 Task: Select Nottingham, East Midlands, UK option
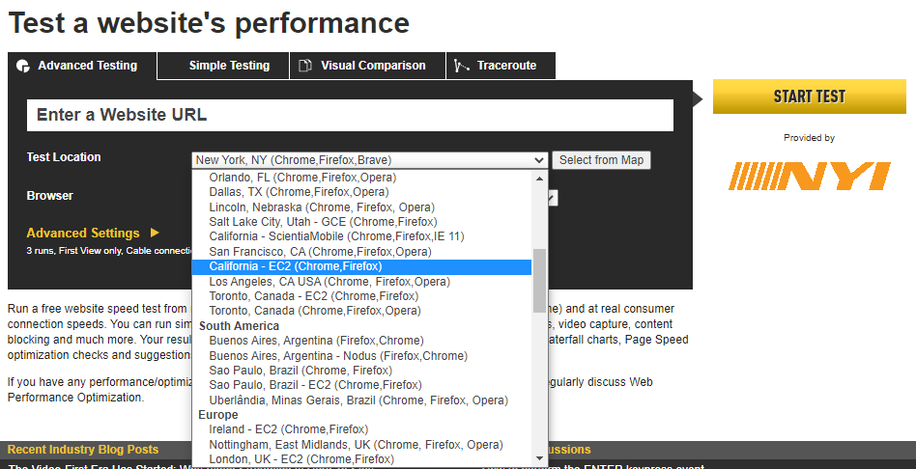[361, 445]
